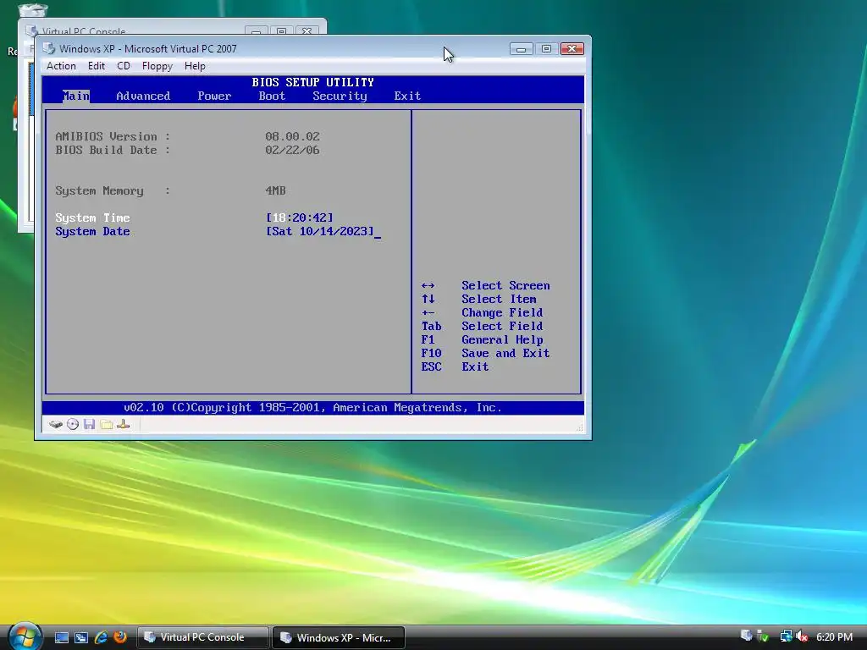Launch Internet Explorer from Quick Launch
The image size is (867, 650).
(101, 637)
